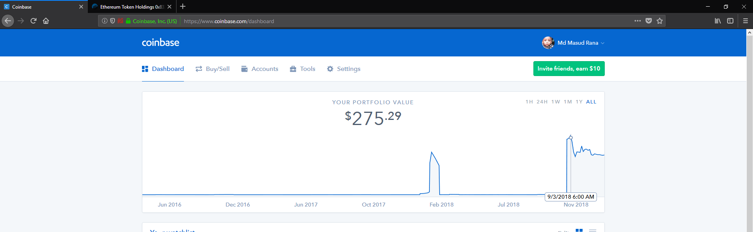The width and height of the screenshot is (753, 232).
Task: Click the Dec 2016 axis label
Action: click(x=238, y=205)
